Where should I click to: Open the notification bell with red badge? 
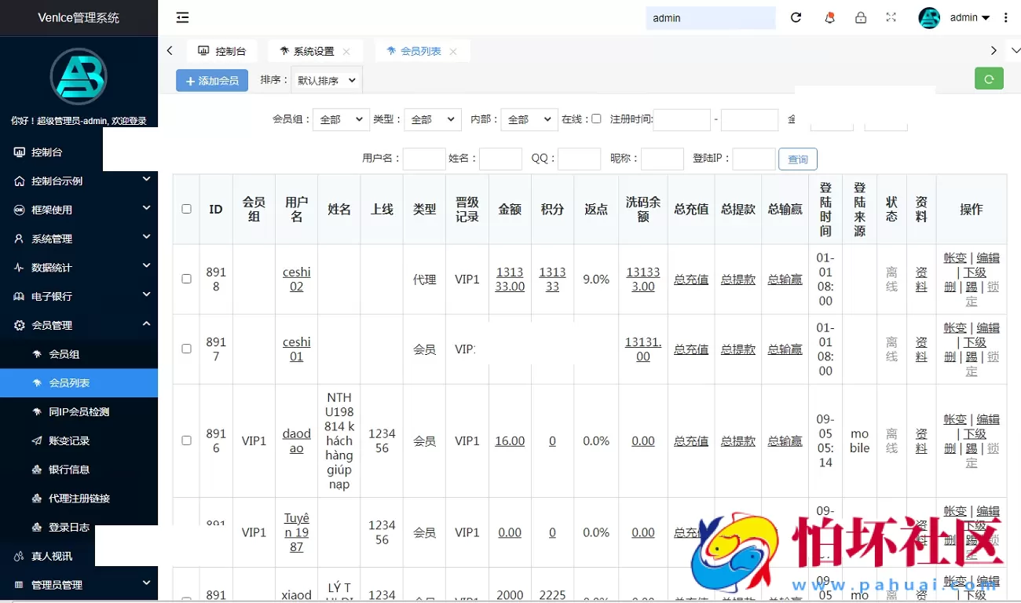coord(829,17)
